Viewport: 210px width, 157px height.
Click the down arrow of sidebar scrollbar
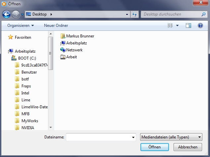51,127
